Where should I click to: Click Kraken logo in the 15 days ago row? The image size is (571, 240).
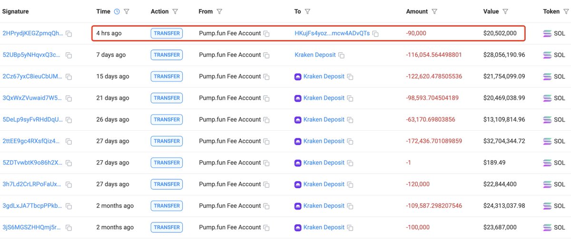click(x=298, y=77)
